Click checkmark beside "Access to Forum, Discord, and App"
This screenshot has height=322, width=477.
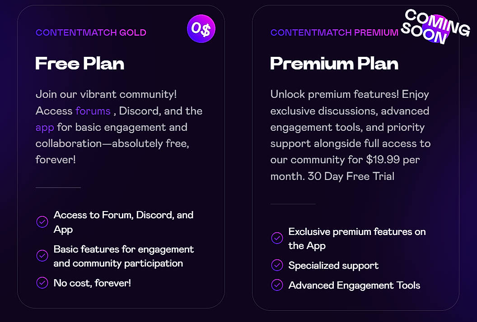click(x=42, y=222)
